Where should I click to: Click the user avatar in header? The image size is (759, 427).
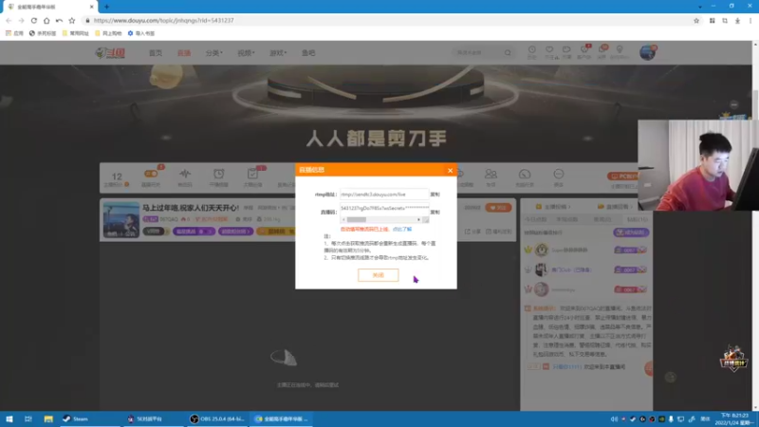click(648, 52)
